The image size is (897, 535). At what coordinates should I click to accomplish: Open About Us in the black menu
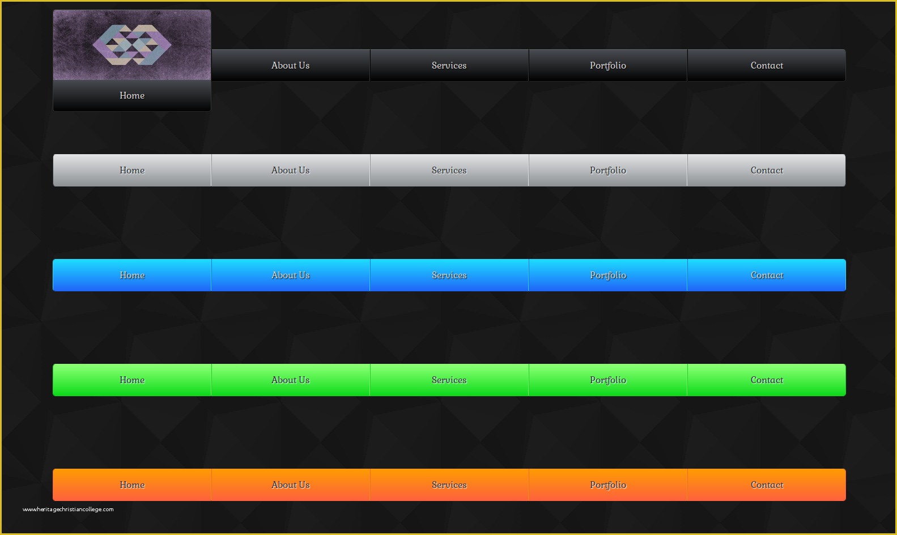(291, 65)
